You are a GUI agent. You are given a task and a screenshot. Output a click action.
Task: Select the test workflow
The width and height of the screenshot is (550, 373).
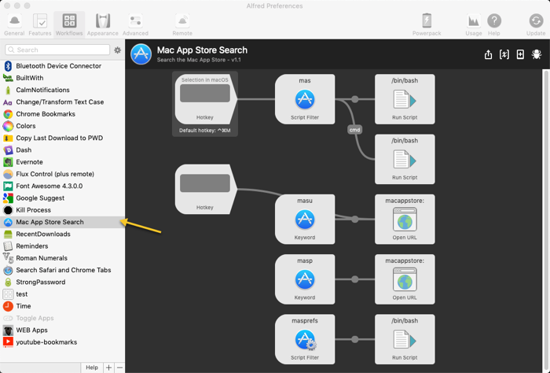click(62, 294)
